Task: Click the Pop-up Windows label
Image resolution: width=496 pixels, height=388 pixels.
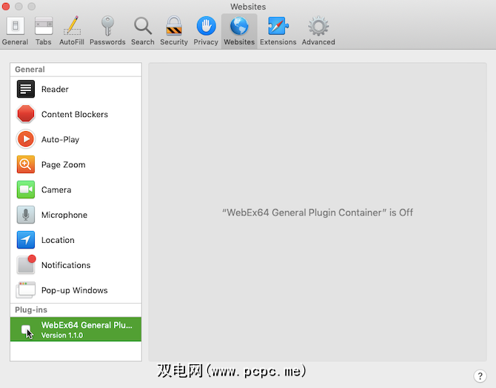Action: [x=74, y=290]
